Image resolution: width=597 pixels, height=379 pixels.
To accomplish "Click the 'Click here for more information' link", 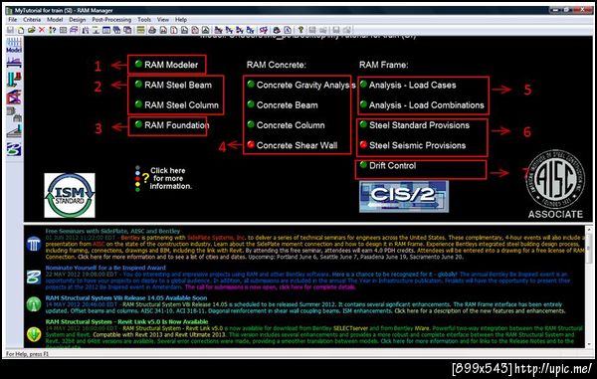I will pos(170,178).
